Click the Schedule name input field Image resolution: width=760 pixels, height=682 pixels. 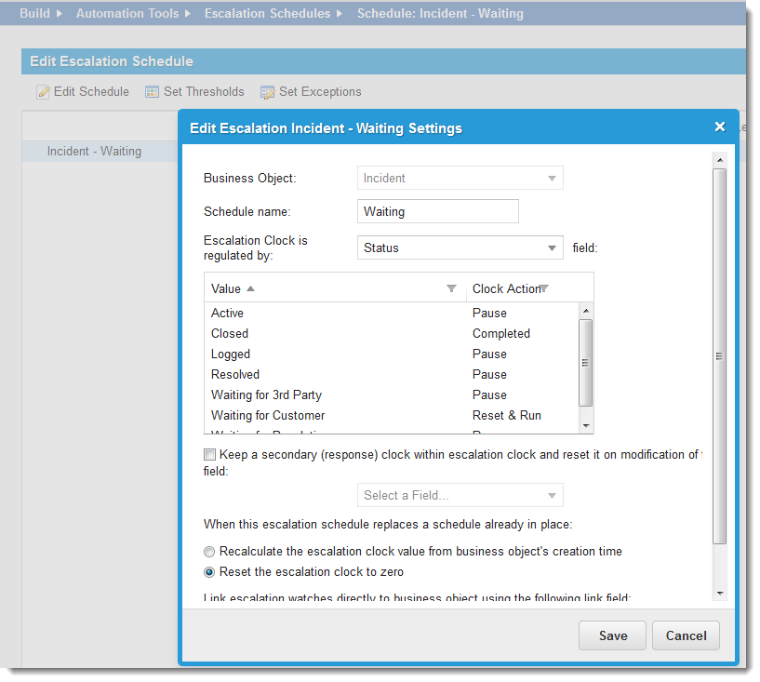[x=437, y=212]
